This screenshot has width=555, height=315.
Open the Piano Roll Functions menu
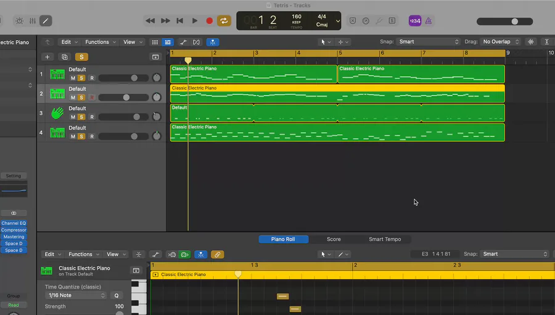tap(83, 254)
